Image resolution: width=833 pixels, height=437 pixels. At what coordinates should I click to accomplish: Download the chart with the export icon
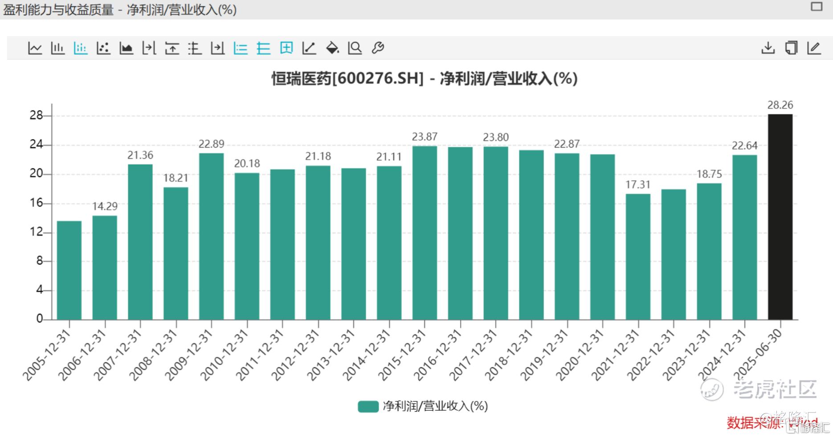(768, 48)
